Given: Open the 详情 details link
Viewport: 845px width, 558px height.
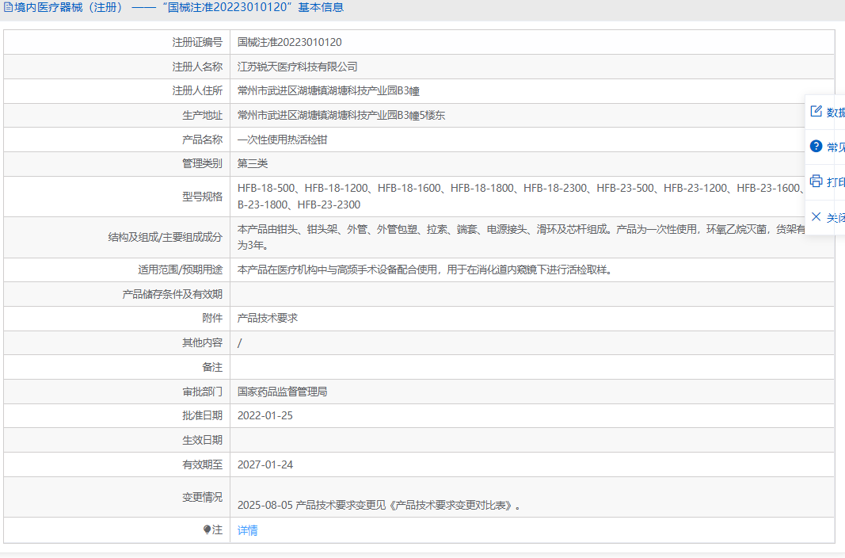Looking at the screenshot, I should pos(248,530).
